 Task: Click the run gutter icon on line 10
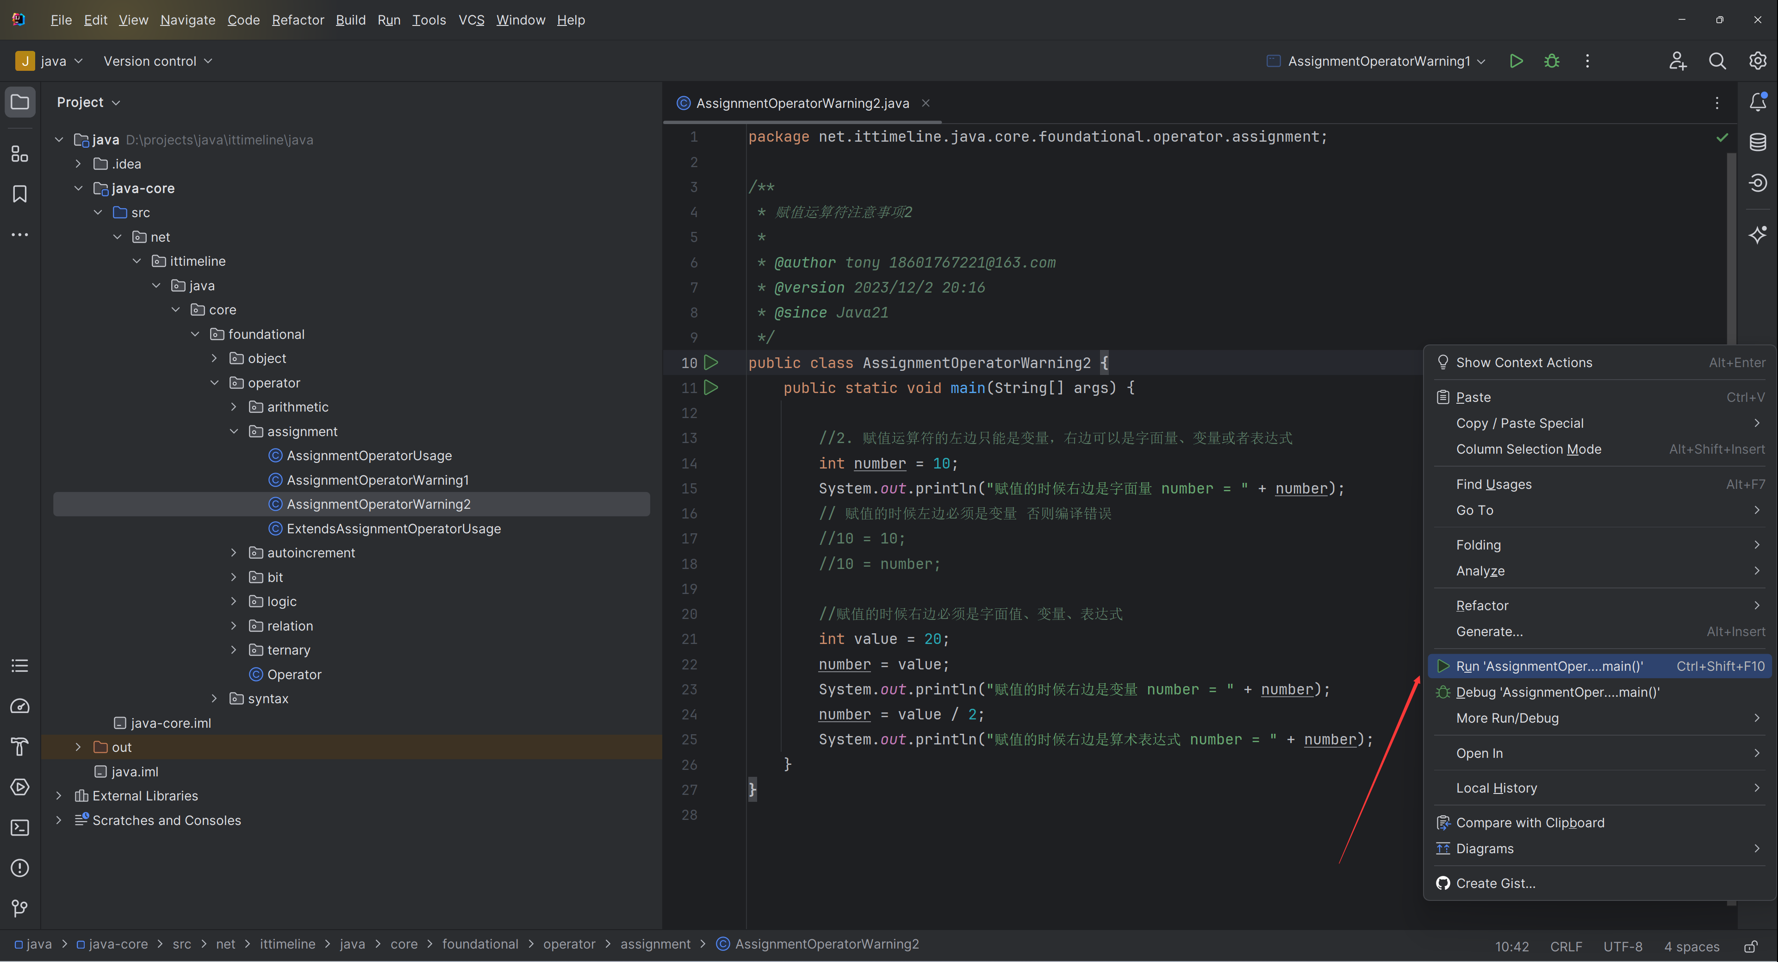[x=711, y=362]
